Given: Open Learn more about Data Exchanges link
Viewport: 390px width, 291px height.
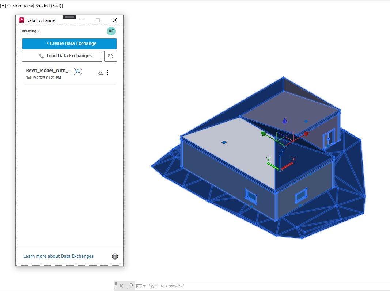Looking at the screenshot, I should pos(58,256).
